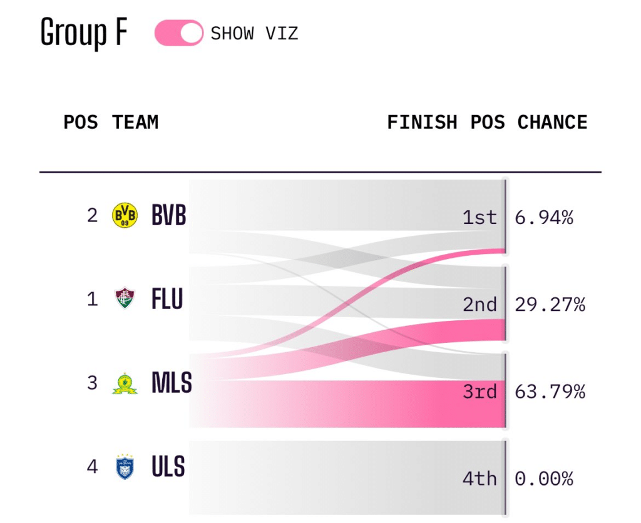Click the TEAM column header
This screenshot has width=641, height=523.
[135, 122]
